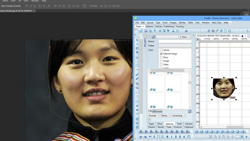This screenshot has height=141, width=250.
Task: Open the Layout menu in Fred4
Action: (x=150, y=23)
